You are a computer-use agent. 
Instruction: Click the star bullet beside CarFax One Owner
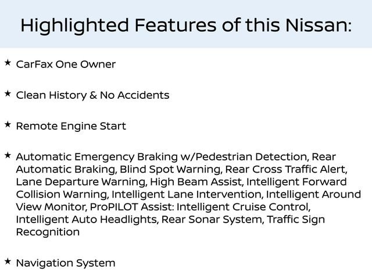point(8,62)
